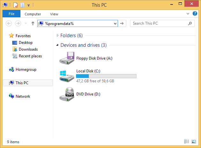Switch to Large icons view in status bar
Viewport: 201px width, 148px height.
(x=194, y=142)
